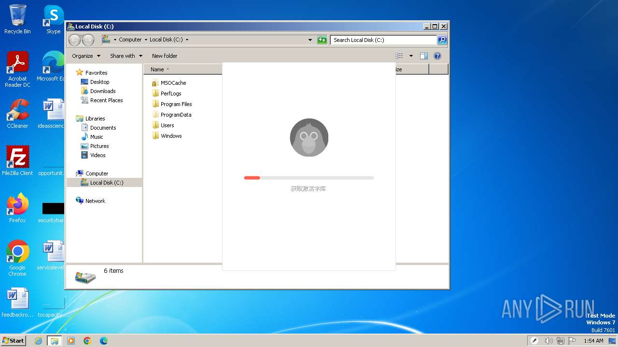Click the Computer breadcrumb segment
The width and height of the screenshot is (618, 347).
point(130,40)
